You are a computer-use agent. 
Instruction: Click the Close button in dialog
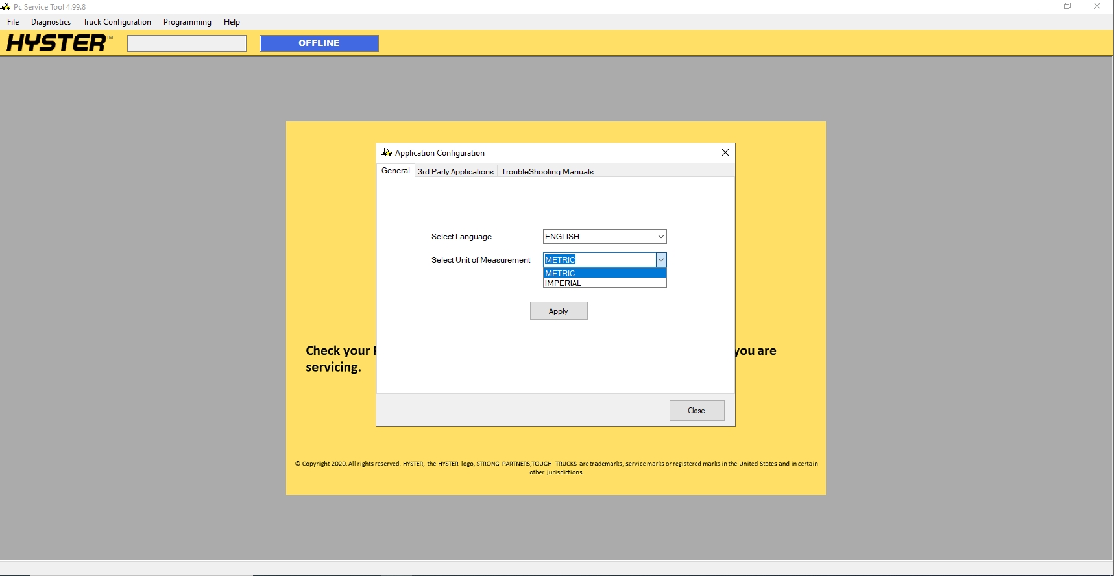pos(697,411)
